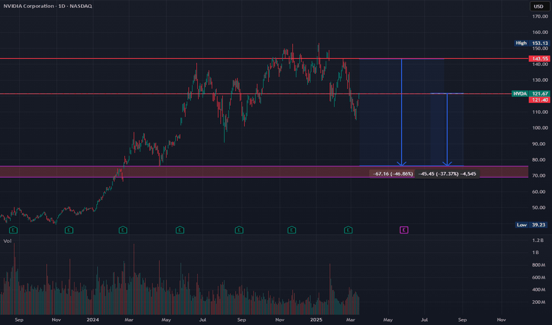Open the August 2023 earnings marker
This screenshot has height=325, width=552.
pyautogui.click(x=14, y=230)
